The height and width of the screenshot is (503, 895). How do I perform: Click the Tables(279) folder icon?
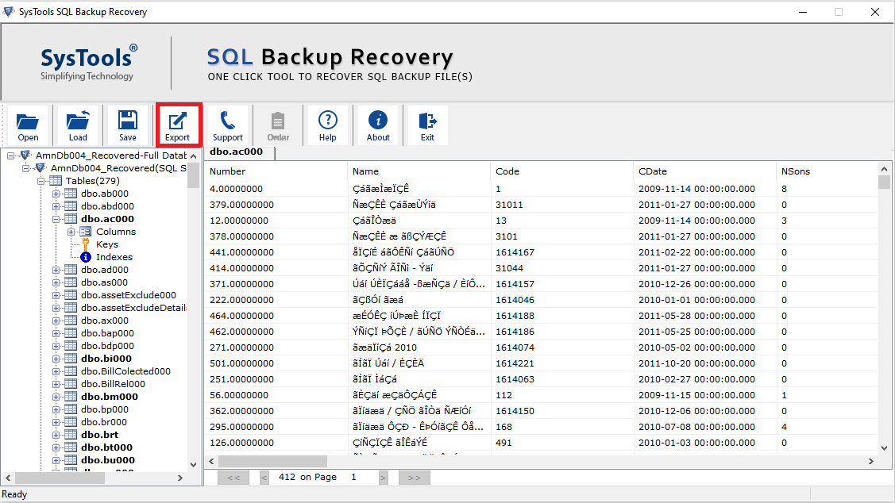tap(56, 181)
